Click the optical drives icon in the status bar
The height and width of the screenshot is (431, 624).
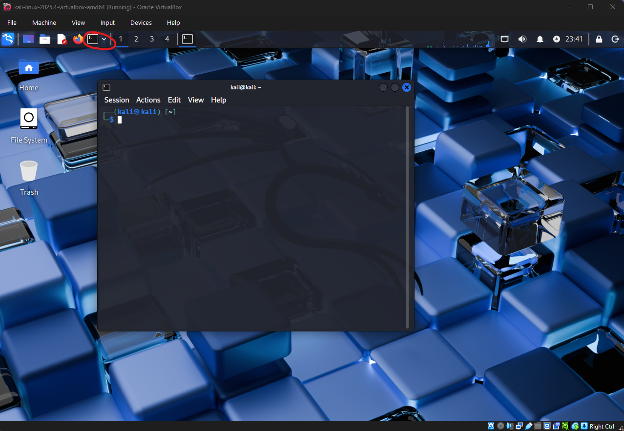point(500,426)
